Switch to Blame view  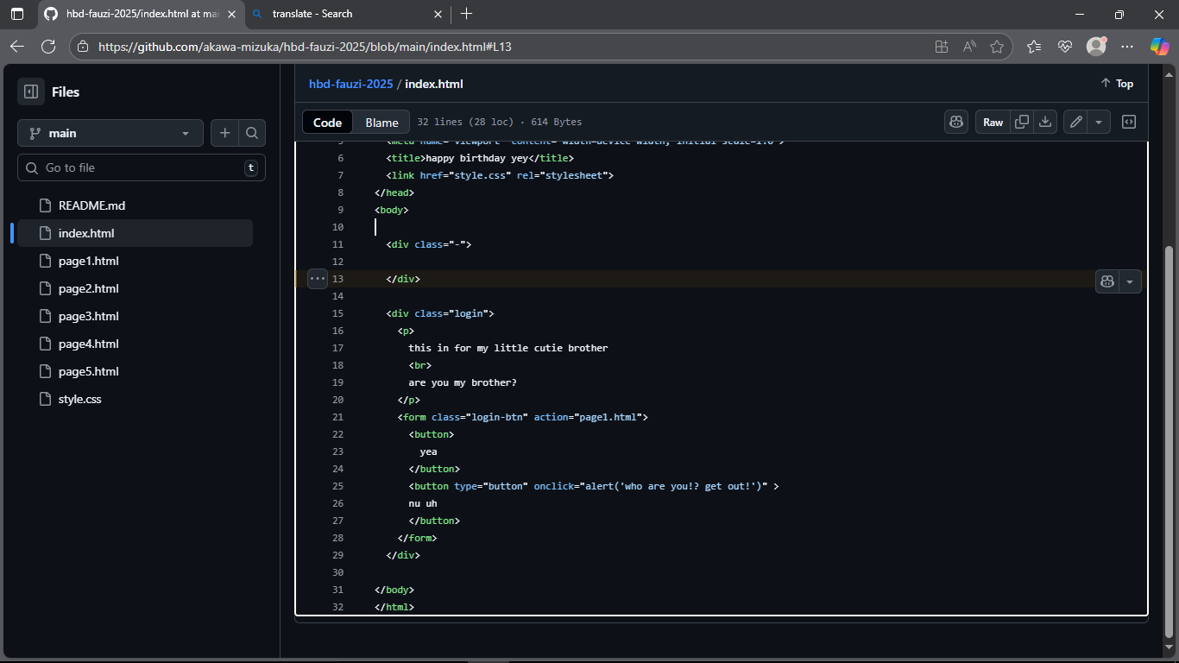[381, 123]
